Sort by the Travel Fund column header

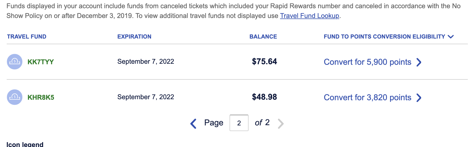[x=27, y=36]
